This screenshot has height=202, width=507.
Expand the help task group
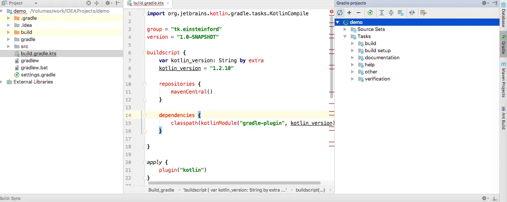pyautogui.click(x=352, y=65)
